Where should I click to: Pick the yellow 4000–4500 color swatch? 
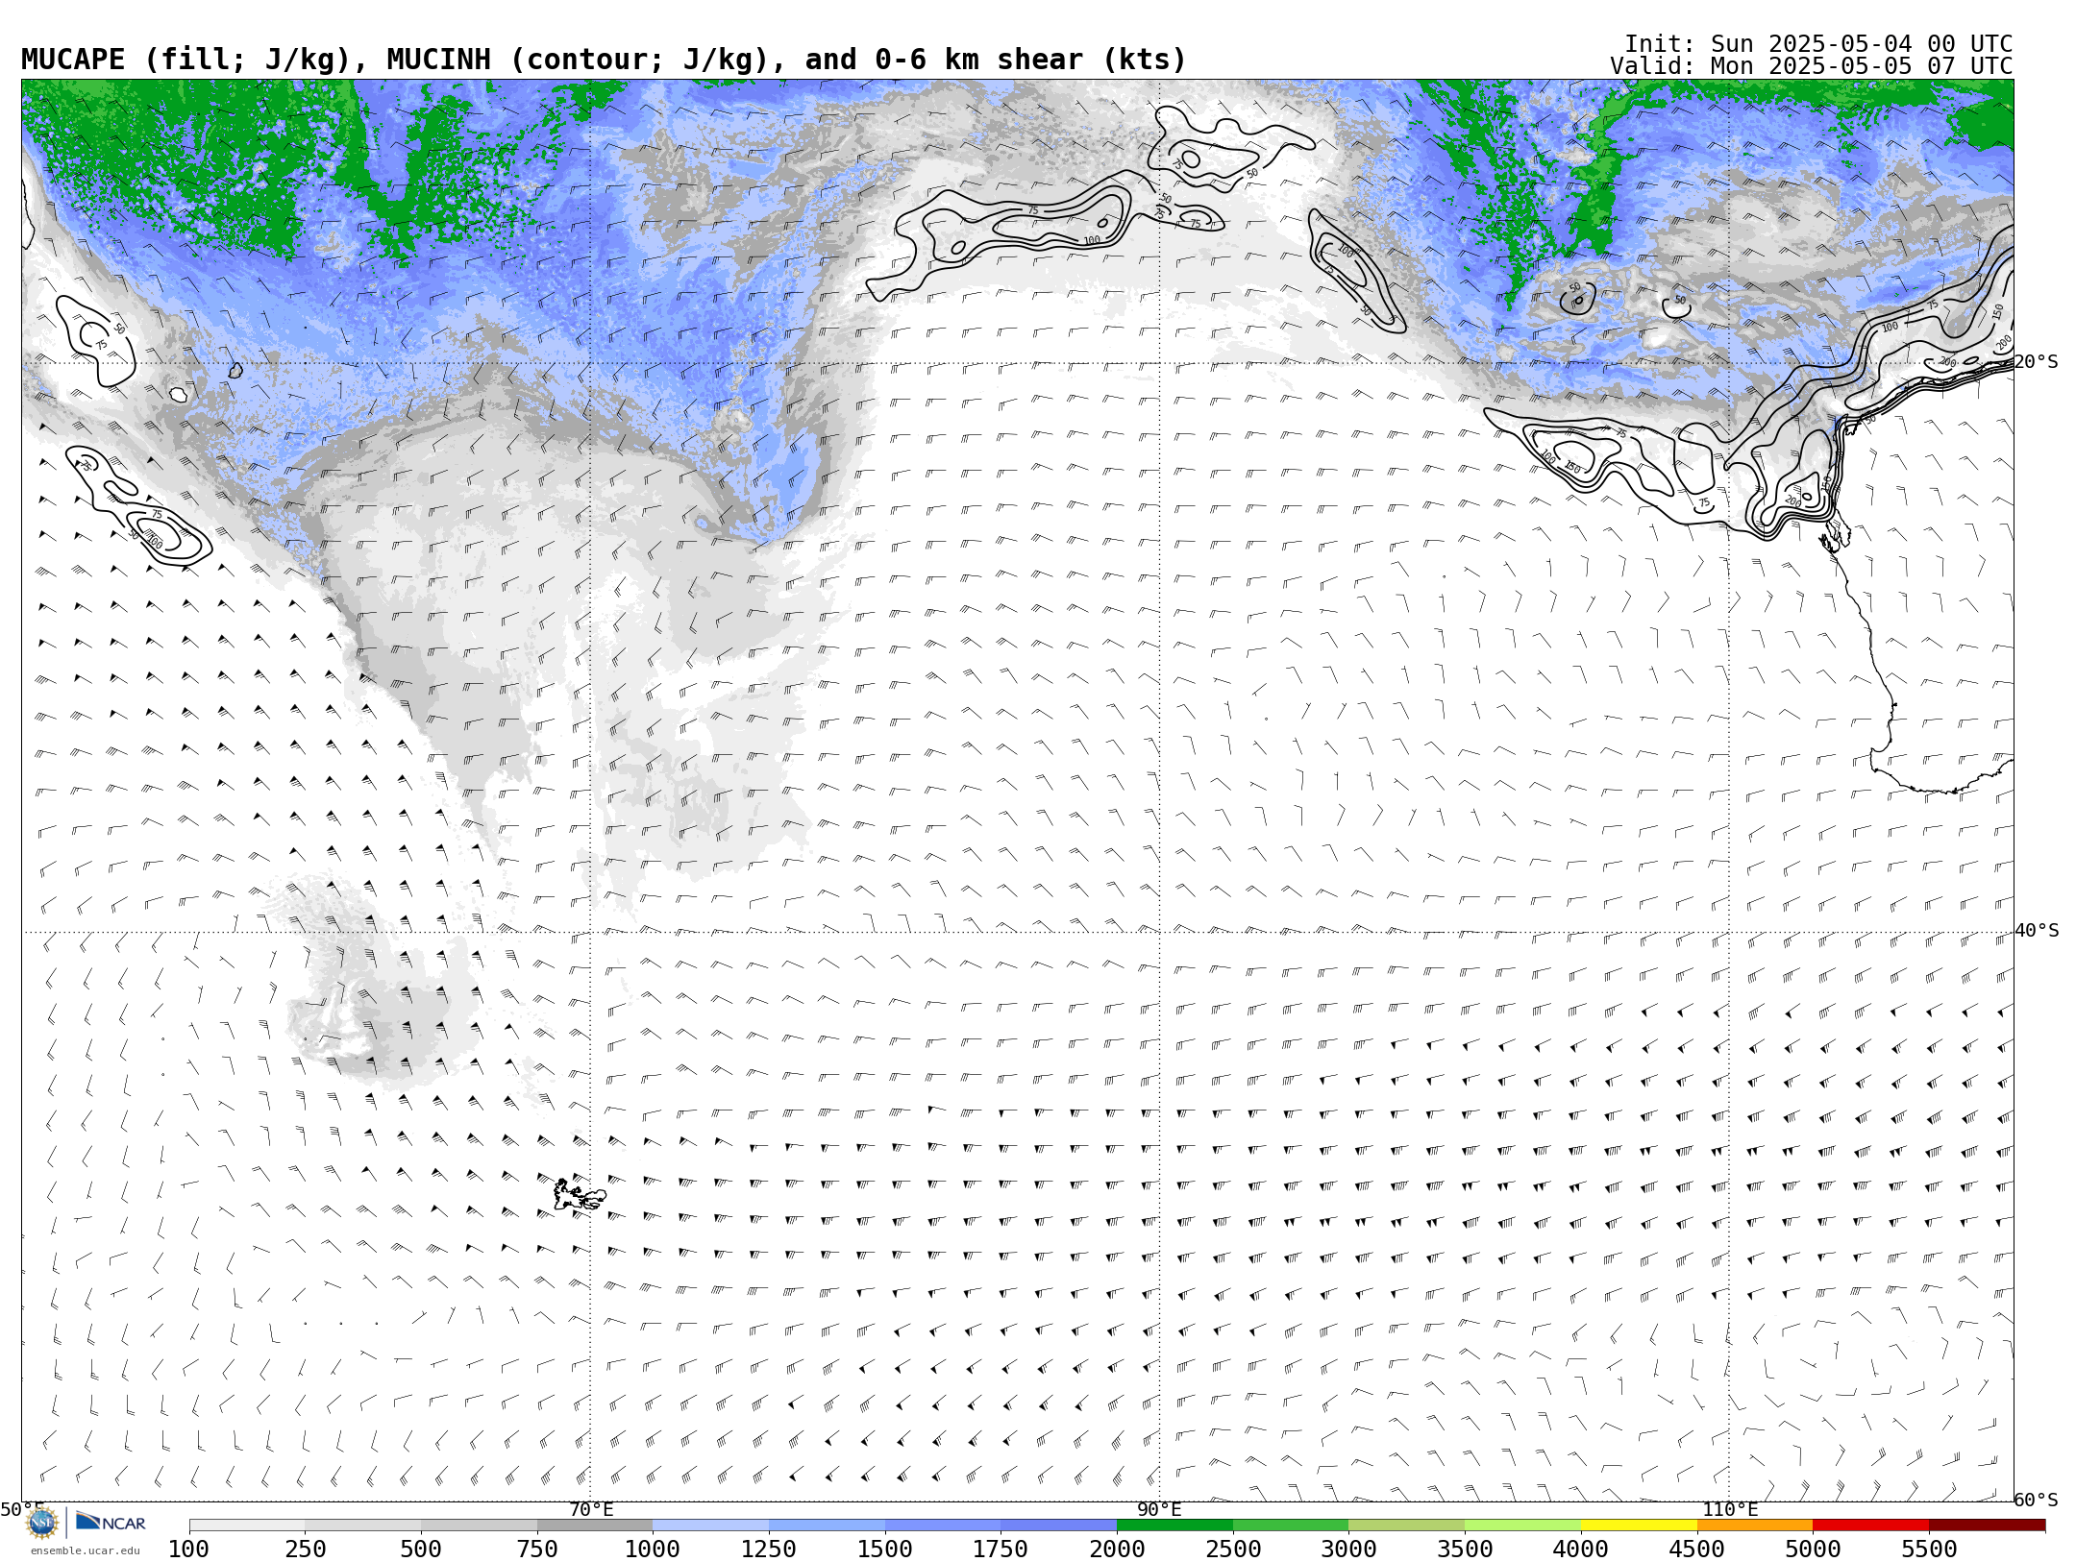[1639, 1525]
